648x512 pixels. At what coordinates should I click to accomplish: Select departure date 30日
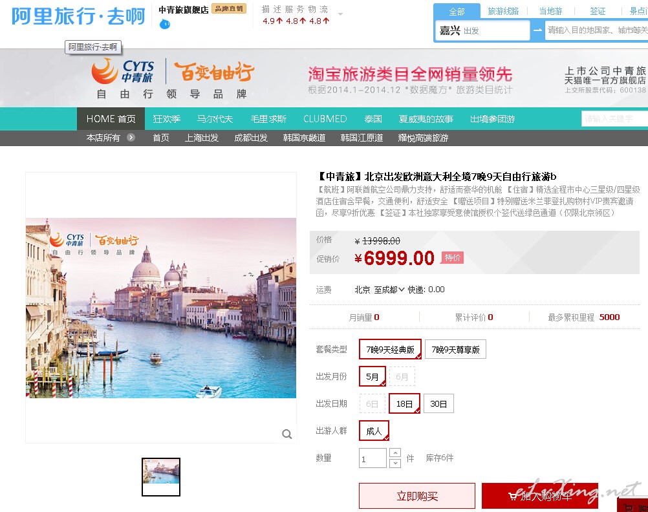(438, 404)
